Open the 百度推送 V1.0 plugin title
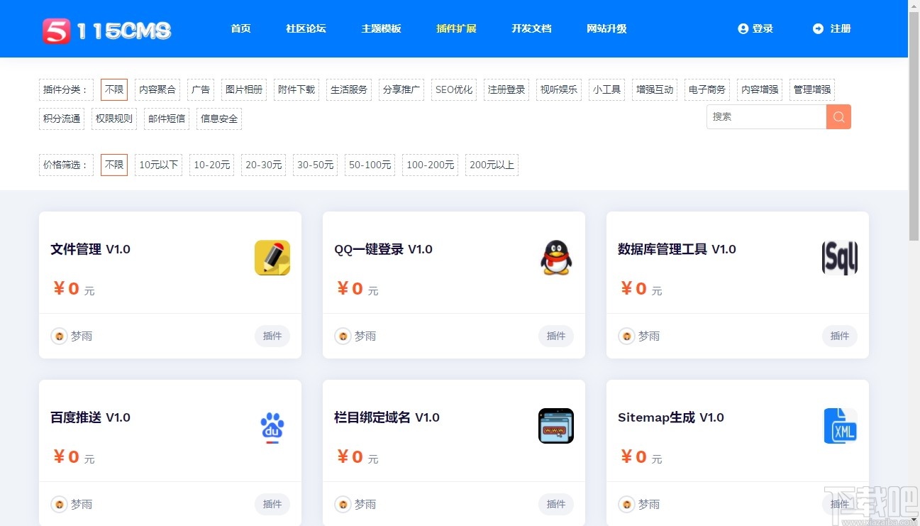The image size is (920, 526). [x=91, y=417]
